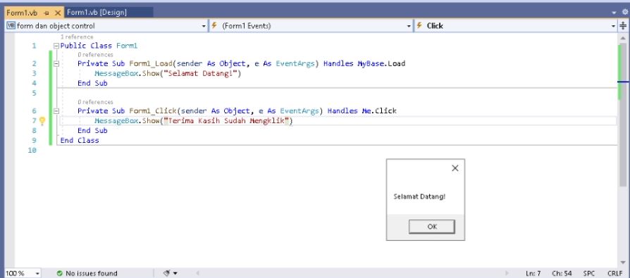Click the split editor window icon
This screenshot has height=278, width=630.
point(623,25)
